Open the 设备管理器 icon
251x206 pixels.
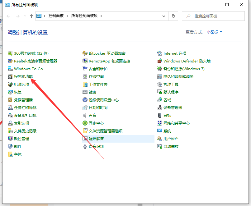(x=160, y=108)
